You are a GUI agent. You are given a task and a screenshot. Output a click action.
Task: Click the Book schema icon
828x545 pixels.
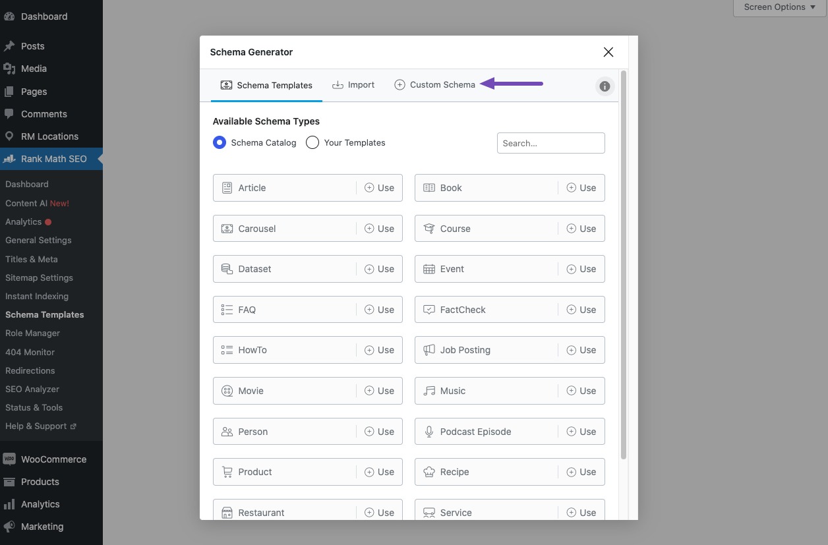429,188
